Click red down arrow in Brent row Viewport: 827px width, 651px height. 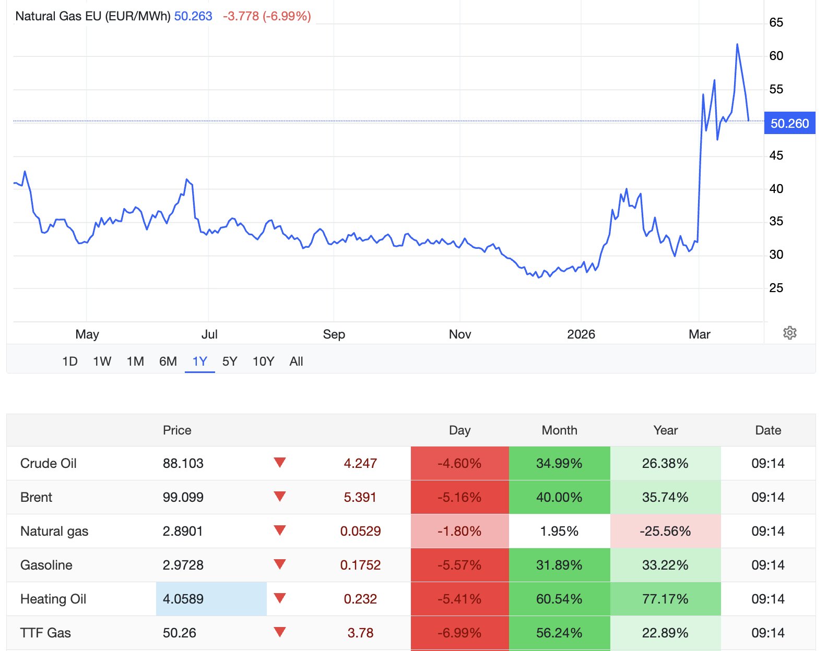click(280, 497)
